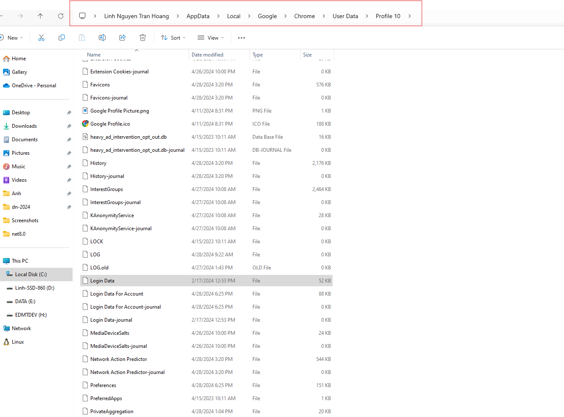Go to Chrome folder in address bar
Image resolution: width=564 pixels, height=417 pixels.
pos(304,16)
